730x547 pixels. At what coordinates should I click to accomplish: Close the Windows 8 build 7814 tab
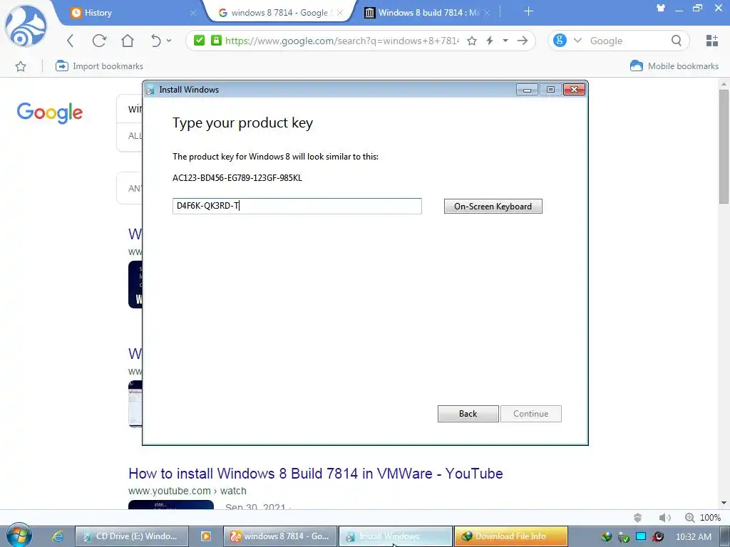pyautogui.click(x=486, y=13)
